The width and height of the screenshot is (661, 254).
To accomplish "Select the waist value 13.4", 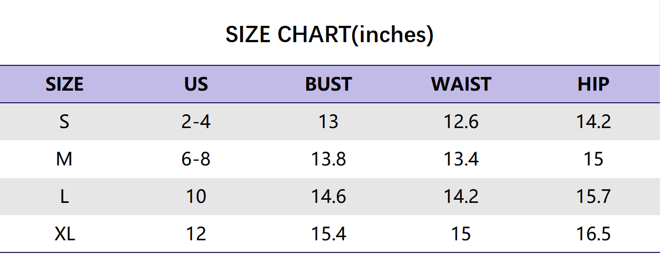I will (x=461, y=159).
